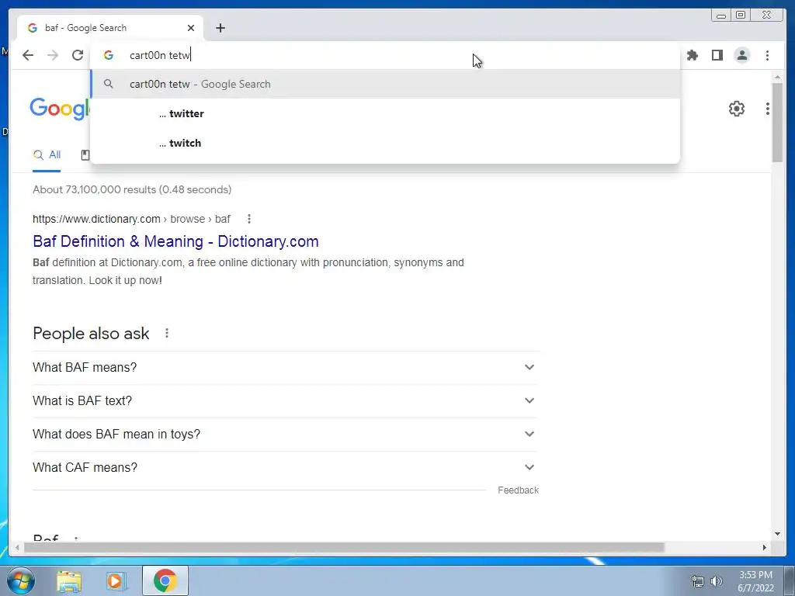The height and width of the screenshot is (596, 795).
Task: Minimize the Chrome window
Action: 720,16
